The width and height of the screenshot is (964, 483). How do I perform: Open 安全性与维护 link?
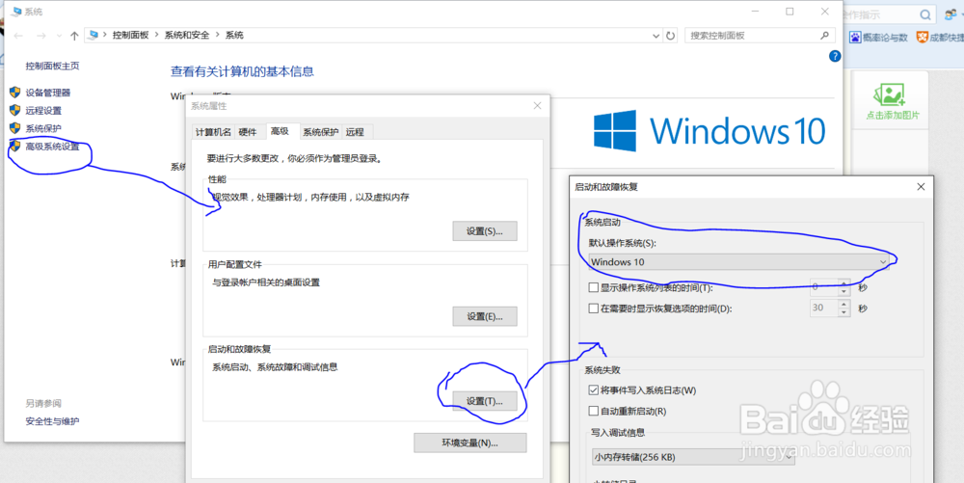[52, 421]
